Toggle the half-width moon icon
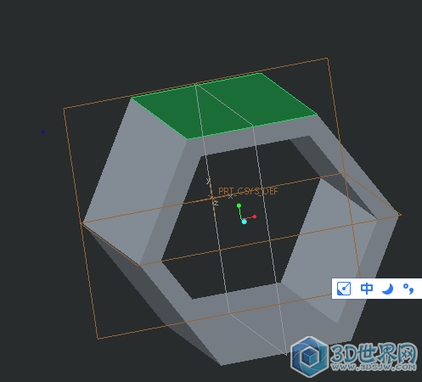The image size is (422, 382). [387, 289]
